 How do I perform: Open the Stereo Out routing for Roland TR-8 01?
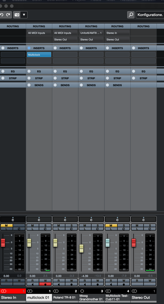coord(65,40)
